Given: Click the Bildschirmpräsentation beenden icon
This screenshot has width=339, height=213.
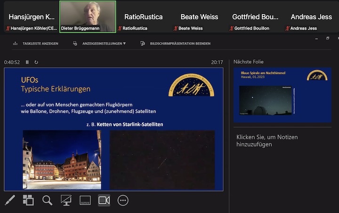Looking at the screenshot, I should click(143, 43).
